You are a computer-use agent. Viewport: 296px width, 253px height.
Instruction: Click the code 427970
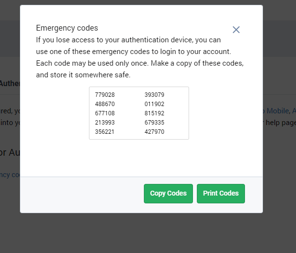(x=155, y=132)
